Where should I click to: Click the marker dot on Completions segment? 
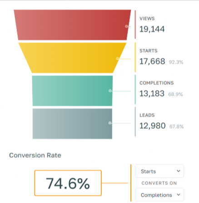pos(110,91)
